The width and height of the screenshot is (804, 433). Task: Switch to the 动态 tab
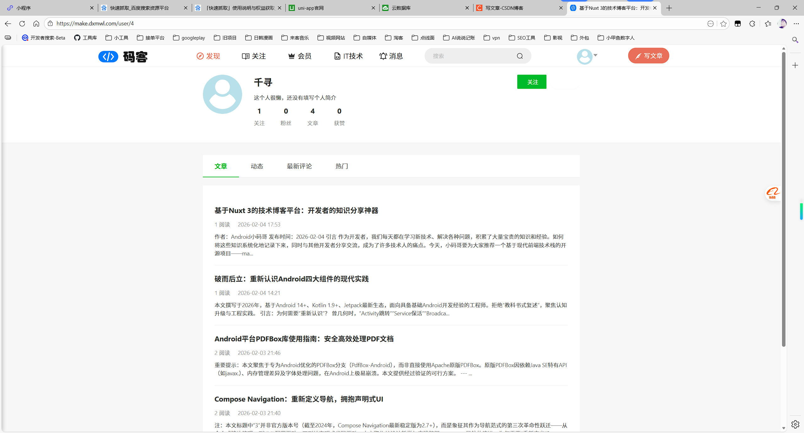[257, 166]
